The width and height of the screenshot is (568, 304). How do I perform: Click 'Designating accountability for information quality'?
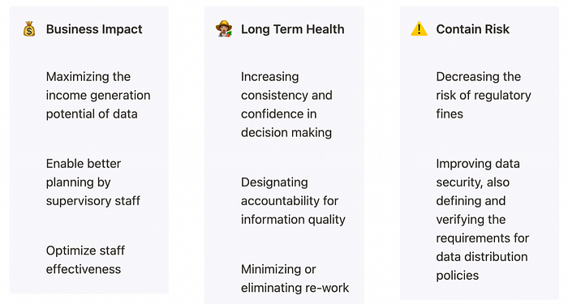point(293,201)
